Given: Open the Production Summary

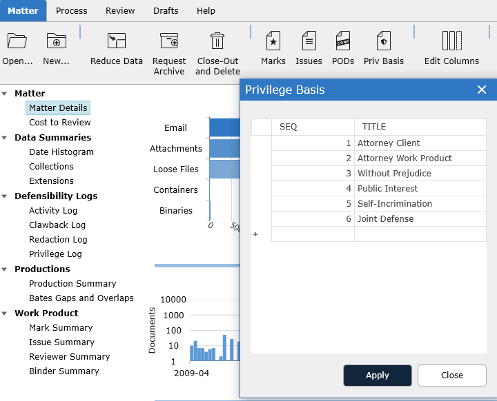Looking at the screenshot, I should pos(72,284).
